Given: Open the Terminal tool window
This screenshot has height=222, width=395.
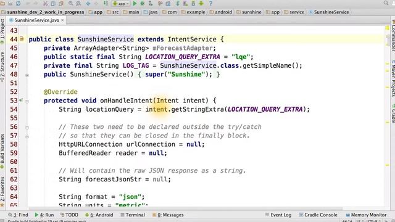Looking at the screenshot, I should coord(133,215).
